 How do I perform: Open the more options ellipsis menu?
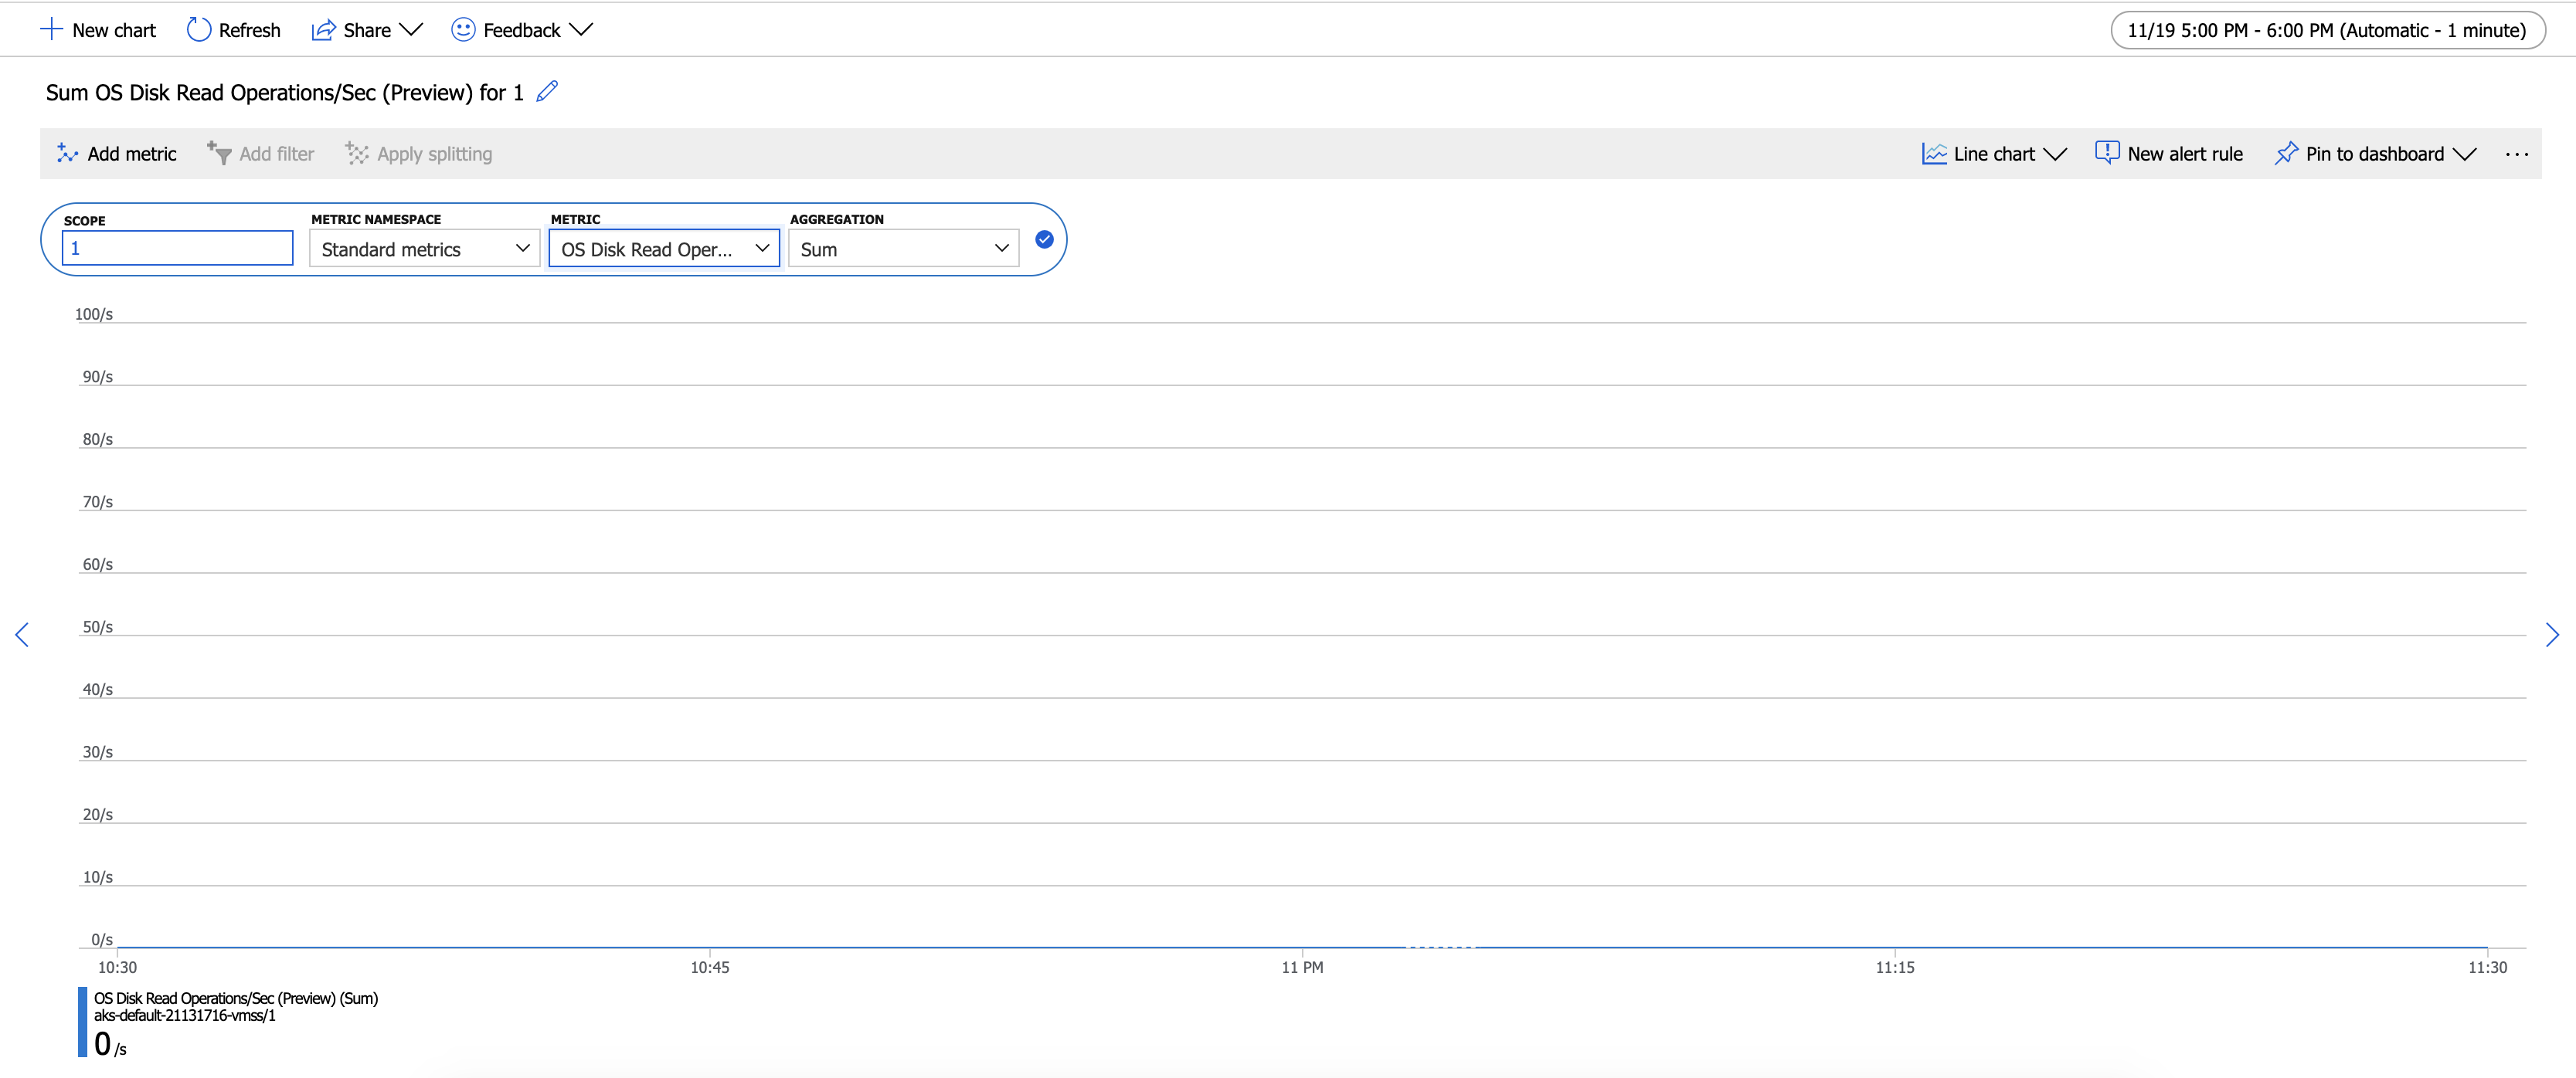click(2516, 154)
